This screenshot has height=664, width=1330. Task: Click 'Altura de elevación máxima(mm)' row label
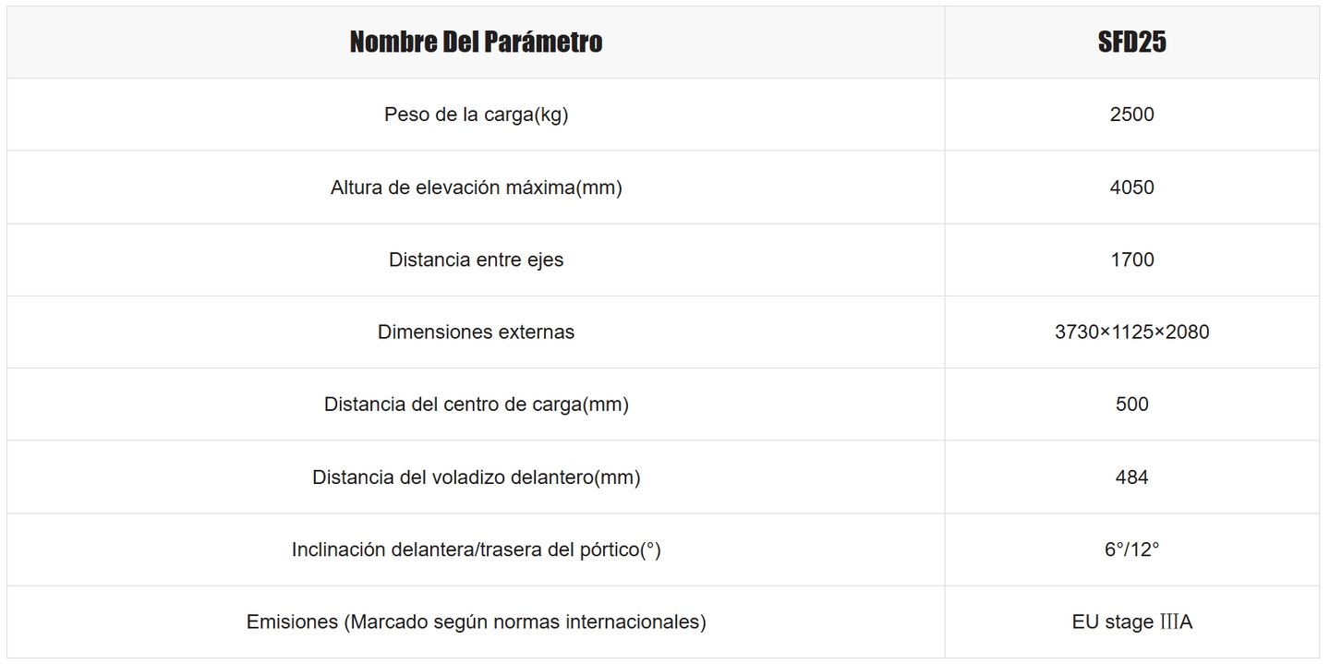pos(476,187)
